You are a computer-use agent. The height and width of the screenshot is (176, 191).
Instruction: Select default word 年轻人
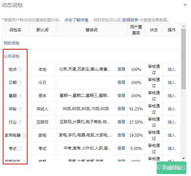pyautogui.click(x=43, y=109)
